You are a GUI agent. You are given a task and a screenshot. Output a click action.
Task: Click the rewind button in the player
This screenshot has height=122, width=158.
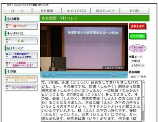[47, 75]
